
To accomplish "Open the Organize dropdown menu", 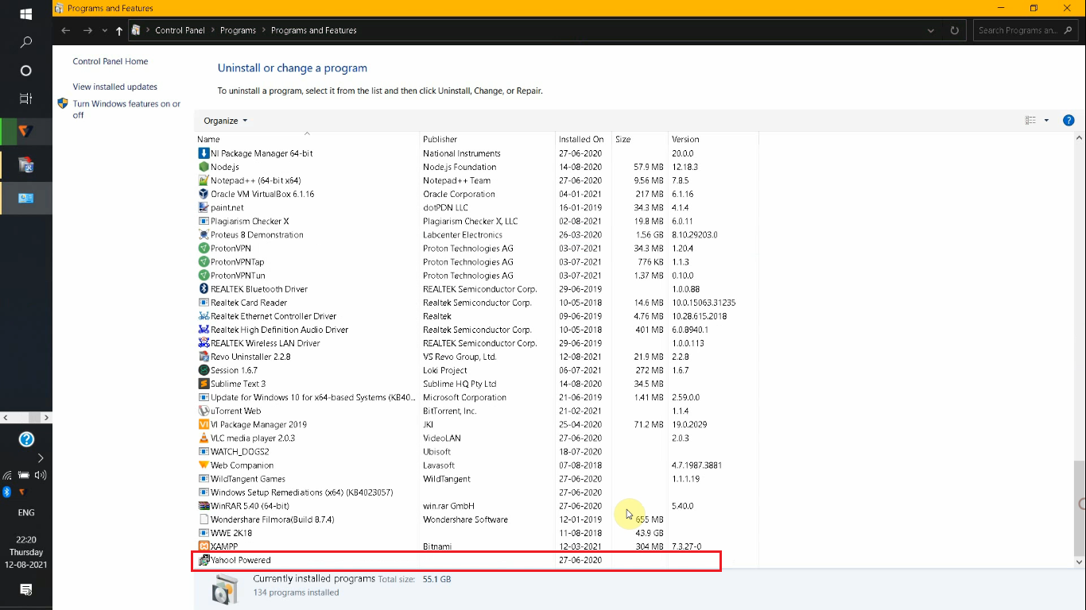I will point(223,120).
